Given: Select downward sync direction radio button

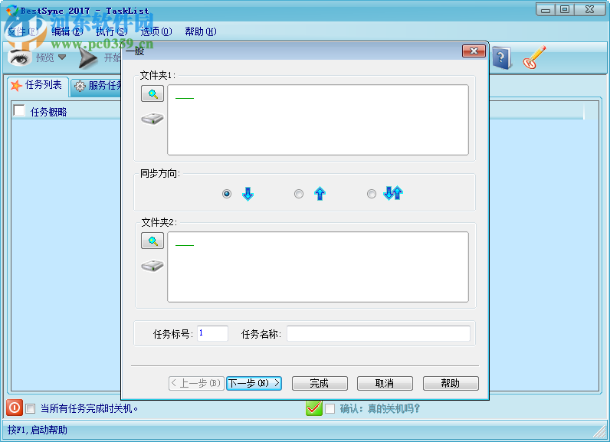Looking at the screenshot, I should point(227,194).
